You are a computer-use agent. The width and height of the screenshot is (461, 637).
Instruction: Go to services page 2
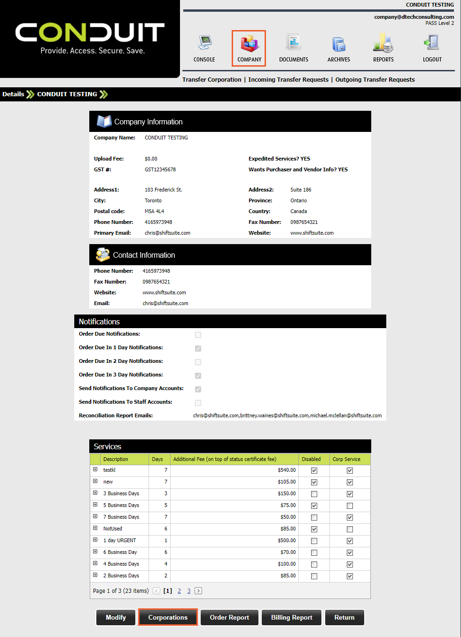[x=179, y=591]
